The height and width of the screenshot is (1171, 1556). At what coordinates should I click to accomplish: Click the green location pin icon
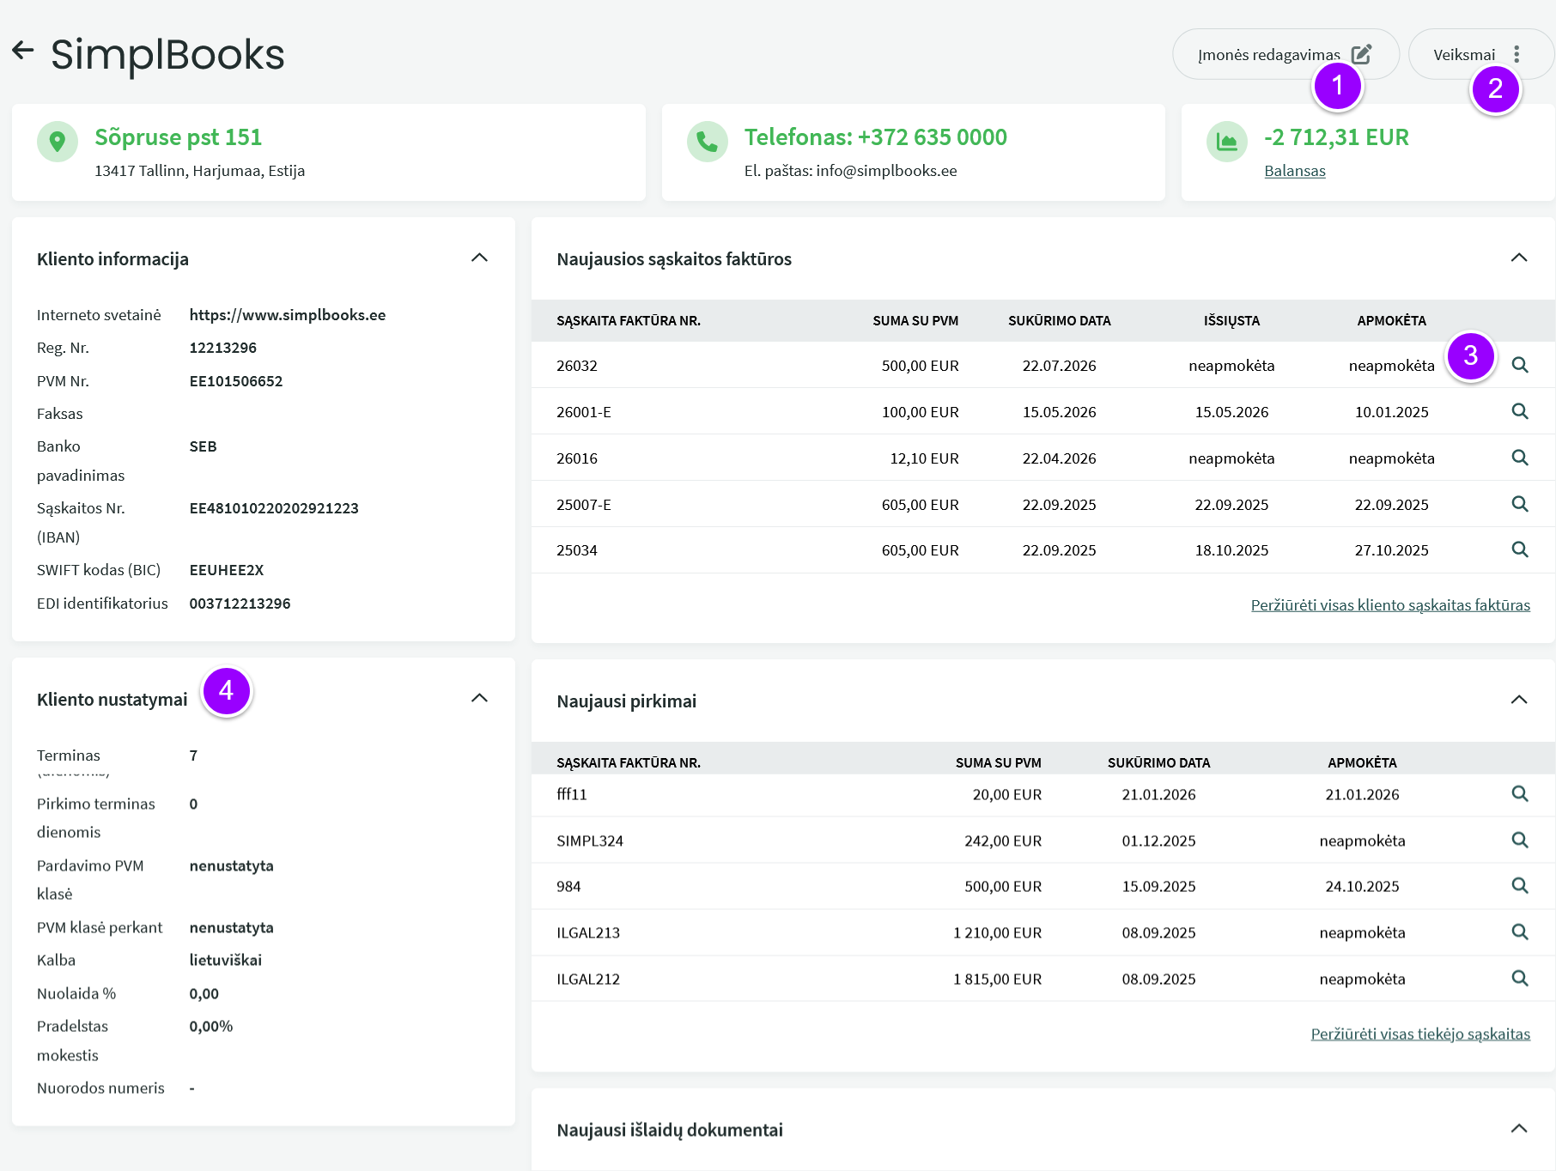(58, 142)
